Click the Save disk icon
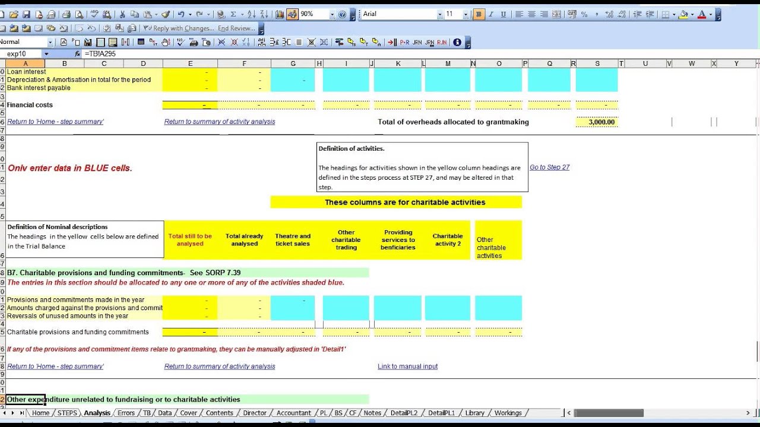 [x=26, y=14]
